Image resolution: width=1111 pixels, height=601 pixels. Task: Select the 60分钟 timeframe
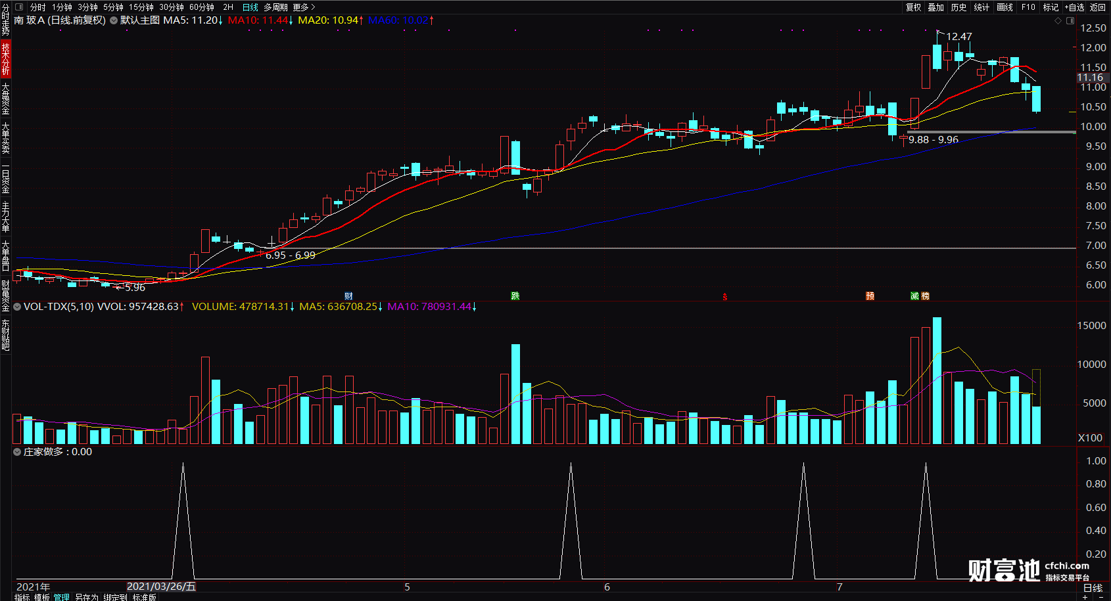[x=202, y=7]
